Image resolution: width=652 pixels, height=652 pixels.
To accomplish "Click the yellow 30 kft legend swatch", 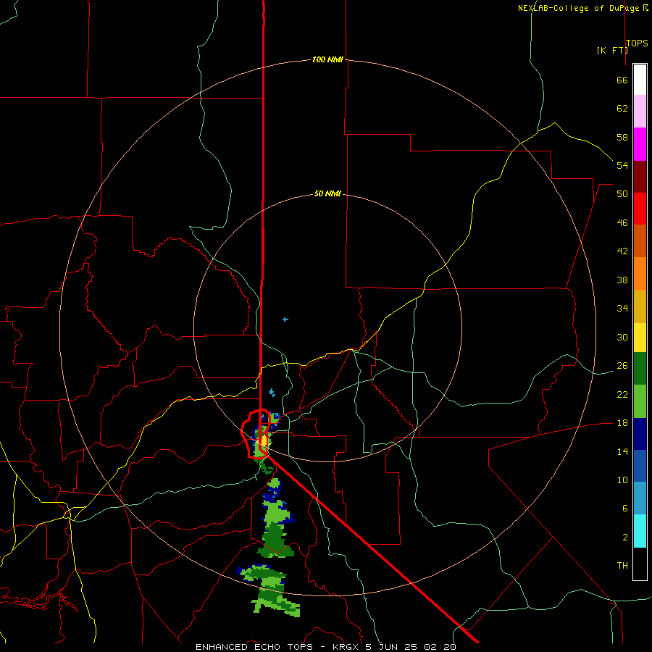I will (x=640, y=338).
